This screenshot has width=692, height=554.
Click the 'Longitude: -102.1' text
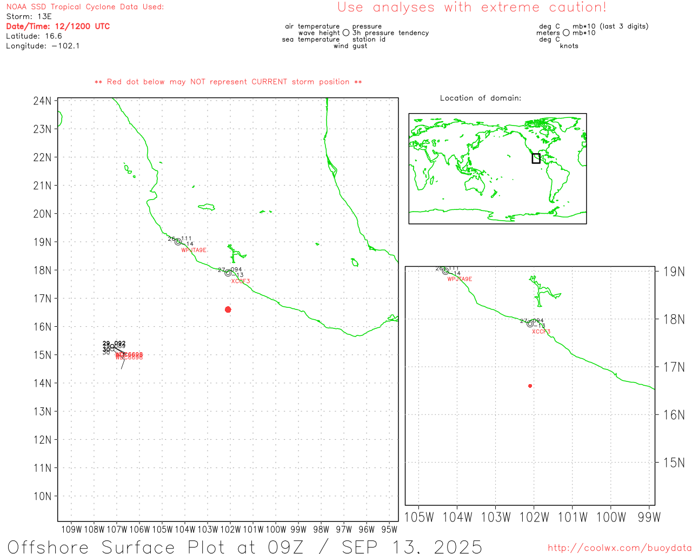(x=43, y=46)
